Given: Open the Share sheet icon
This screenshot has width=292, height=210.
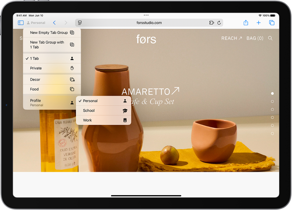Looking at the screenshot, I should pos(246,23).
